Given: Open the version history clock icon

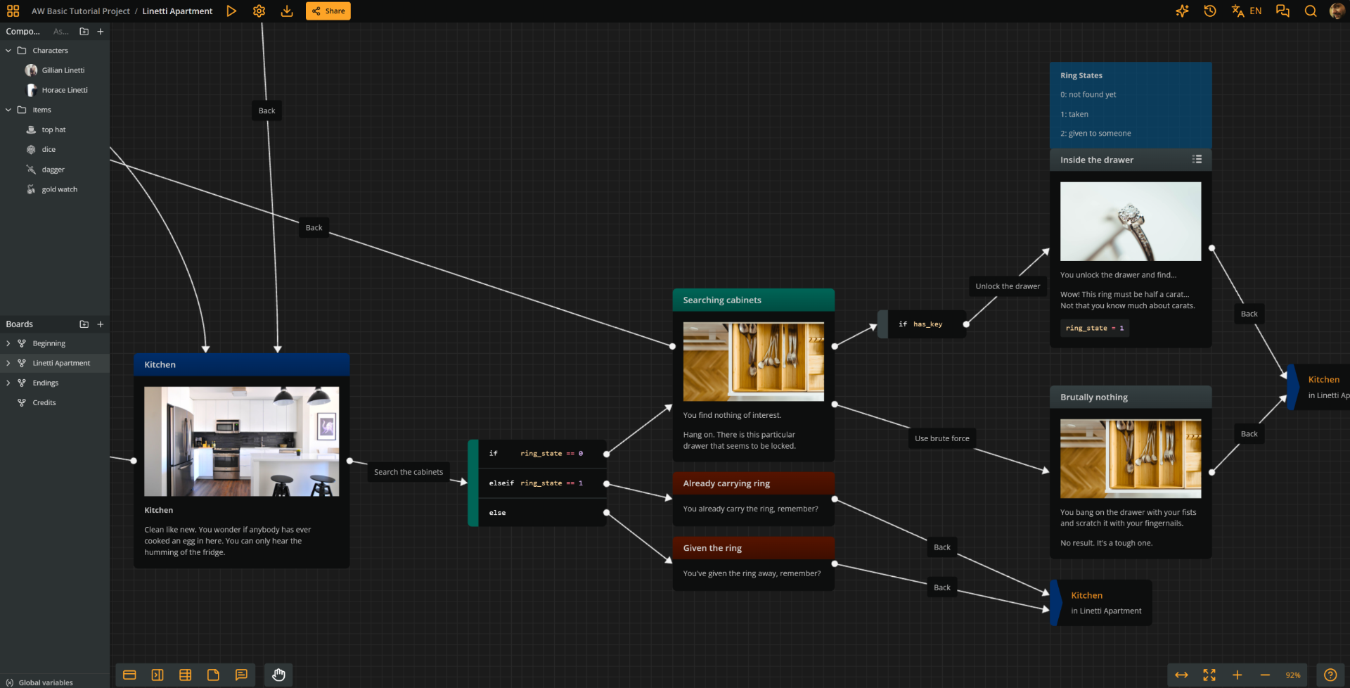Looking at the screenshot, I should click(1210, 11).
